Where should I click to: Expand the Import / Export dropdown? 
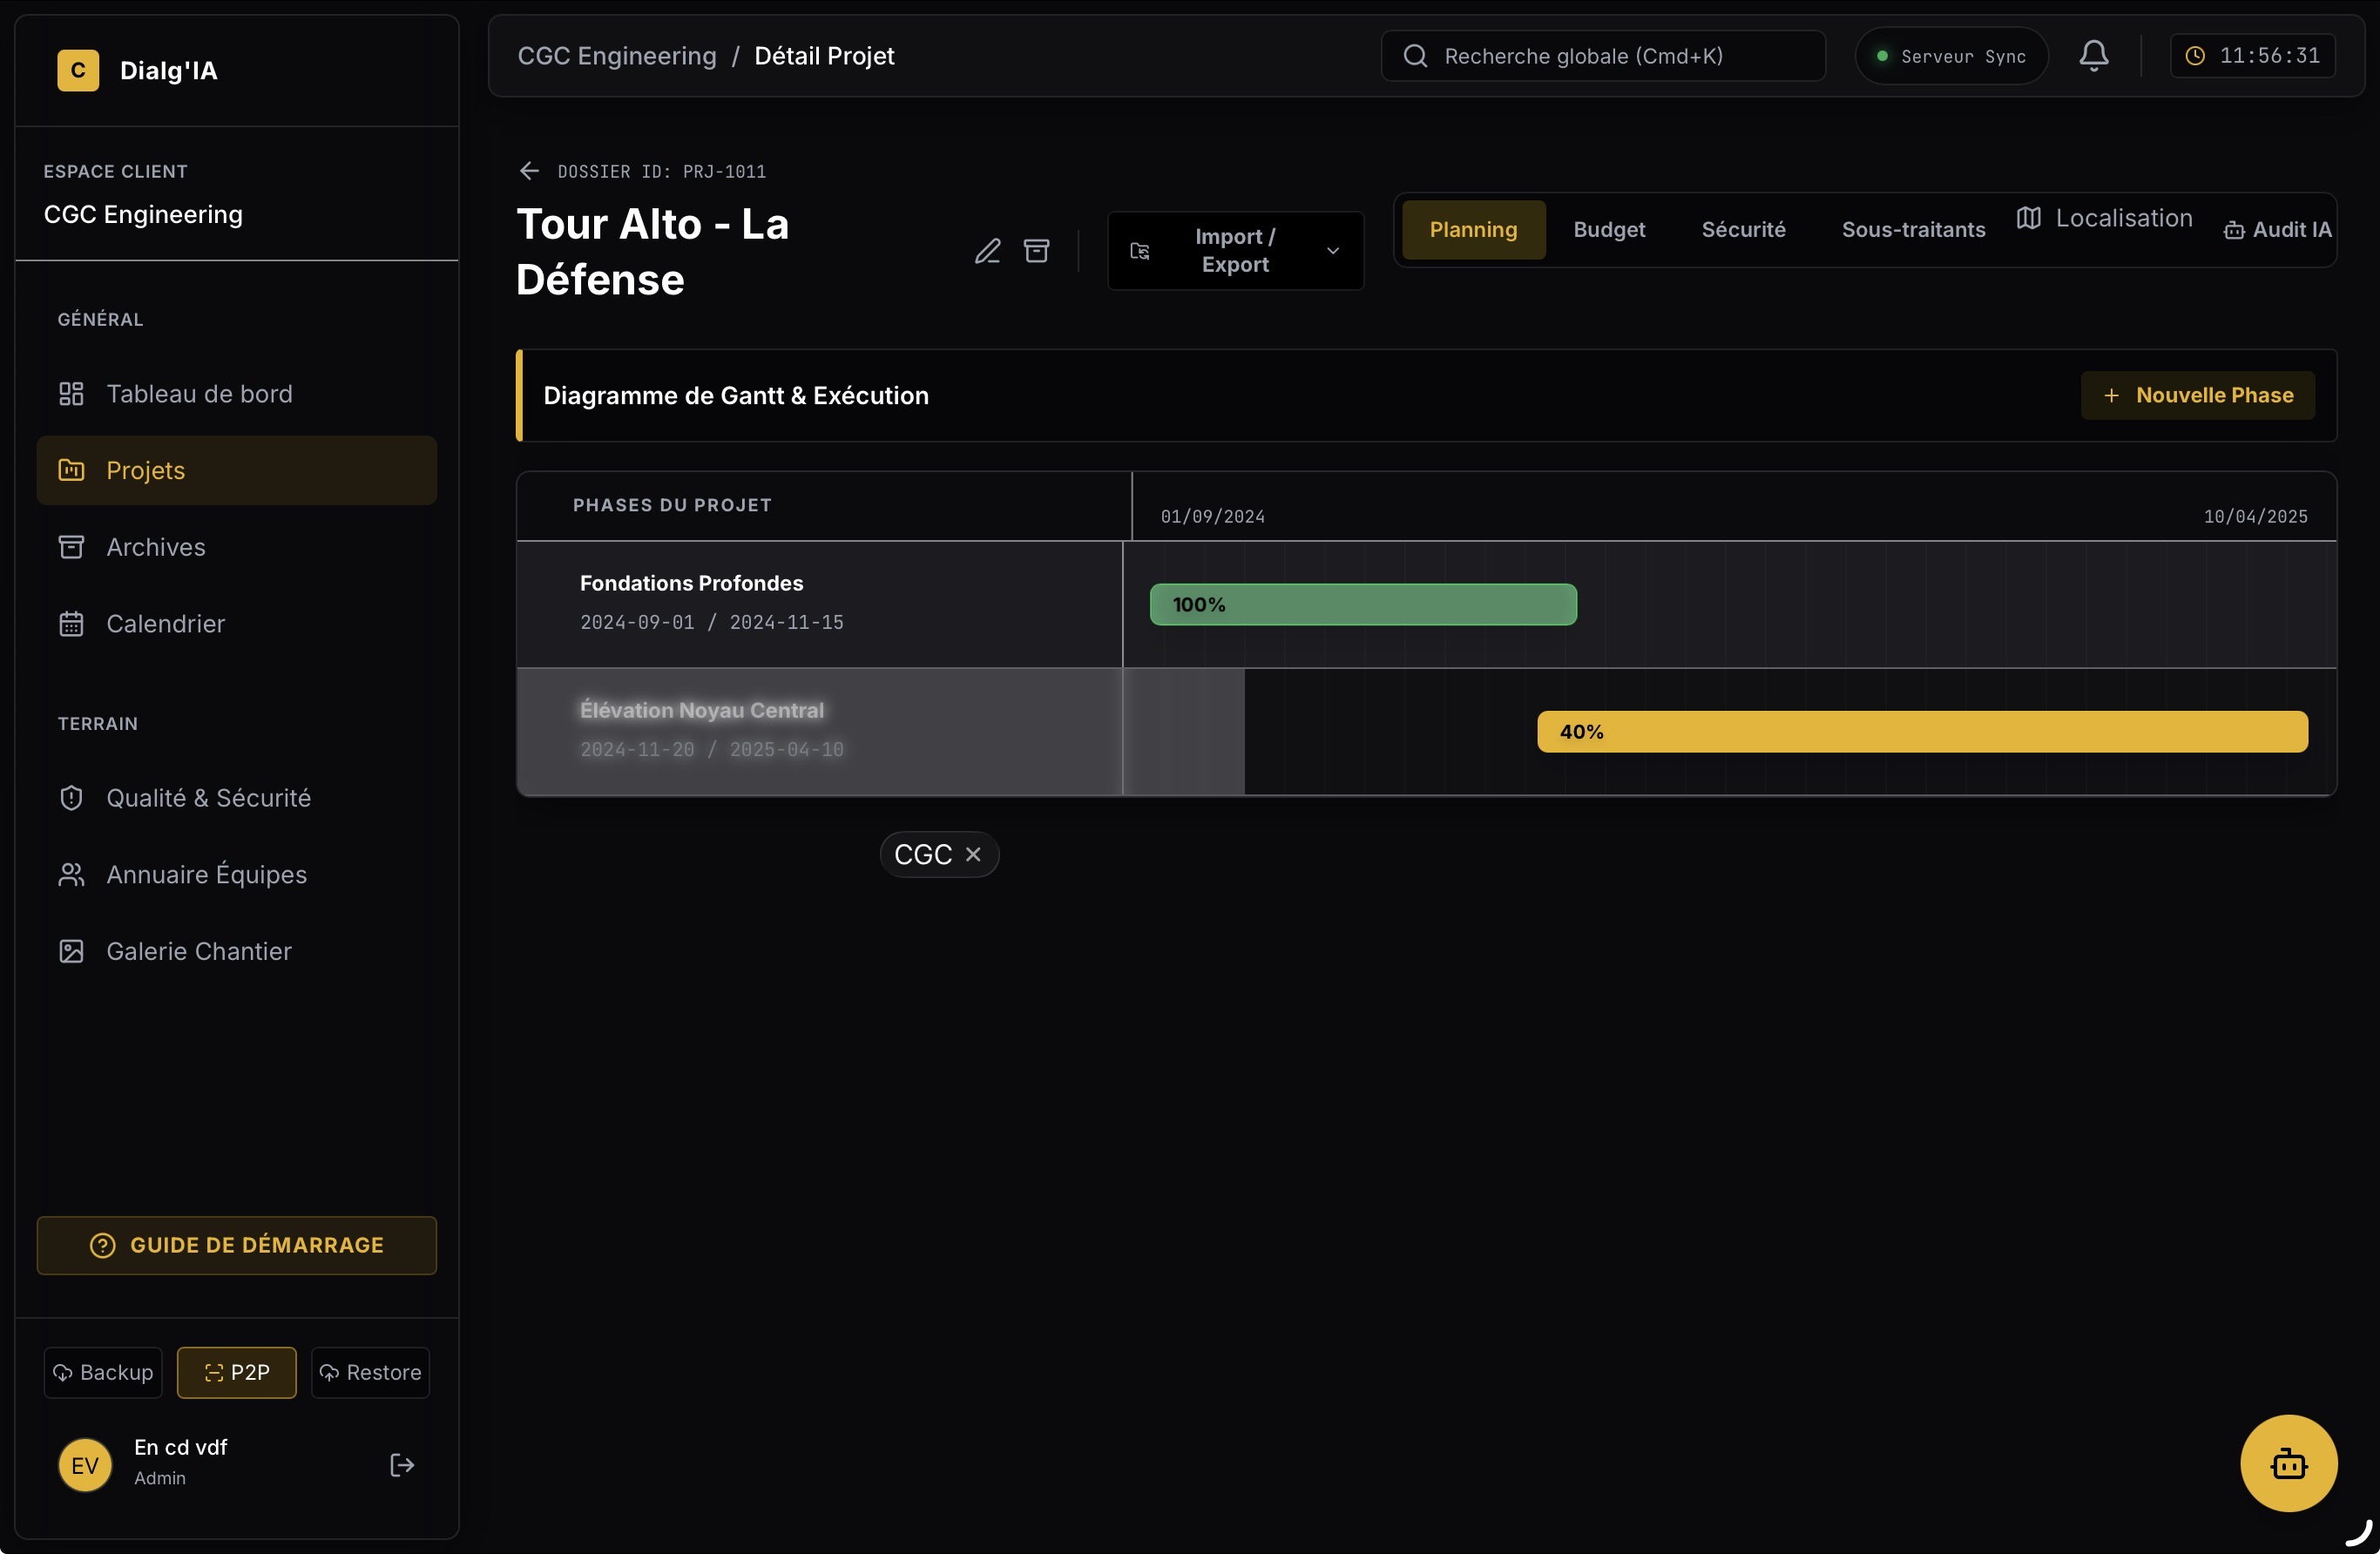[x=1234, y=251]
